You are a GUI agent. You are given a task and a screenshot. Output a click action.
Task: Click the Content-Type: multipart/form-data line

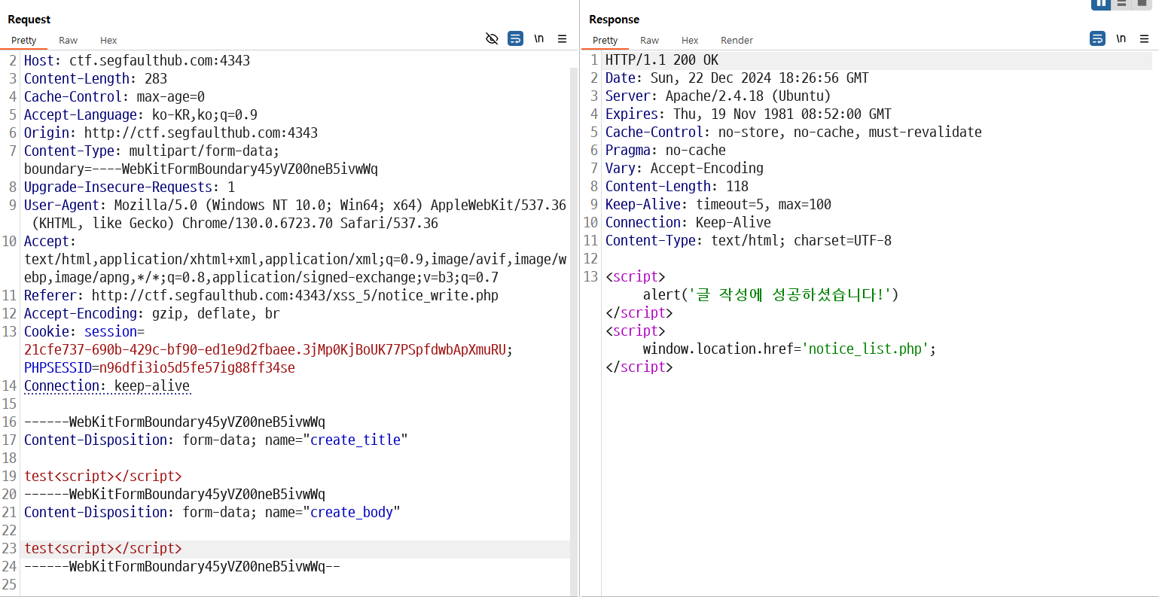151,151
